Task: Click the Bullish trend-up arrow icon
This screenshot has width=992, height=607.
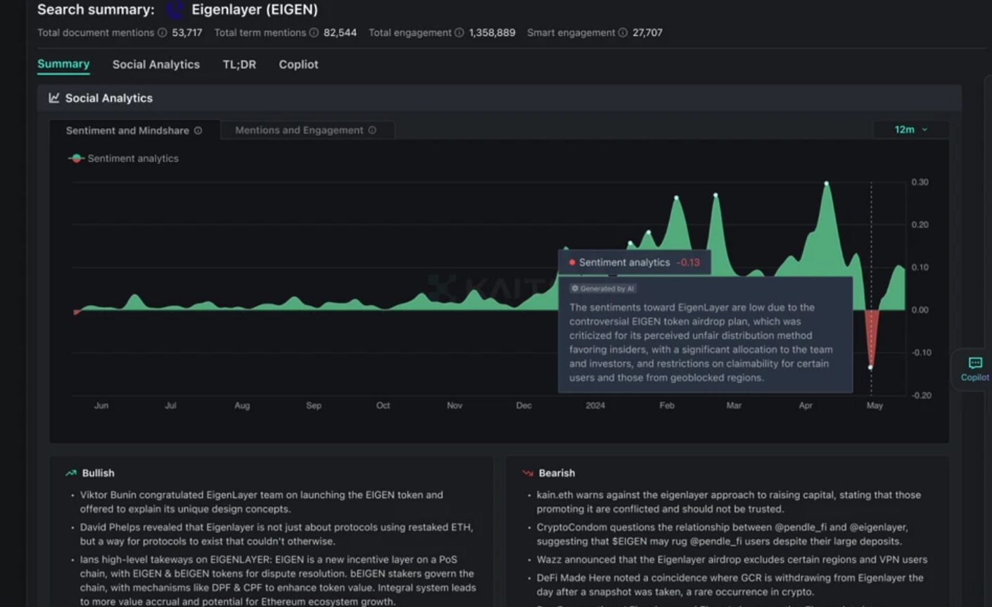Action: tap(71, 473)
